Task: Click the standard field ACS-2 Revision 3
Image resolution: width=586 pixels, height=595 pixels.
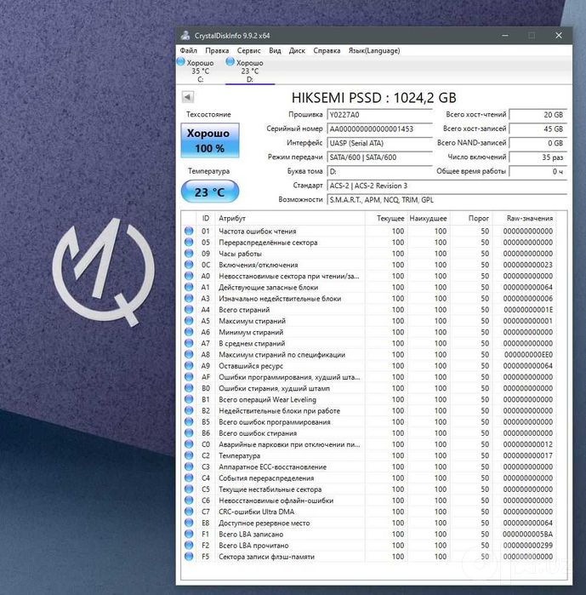Action: click(x=447, y=186)
